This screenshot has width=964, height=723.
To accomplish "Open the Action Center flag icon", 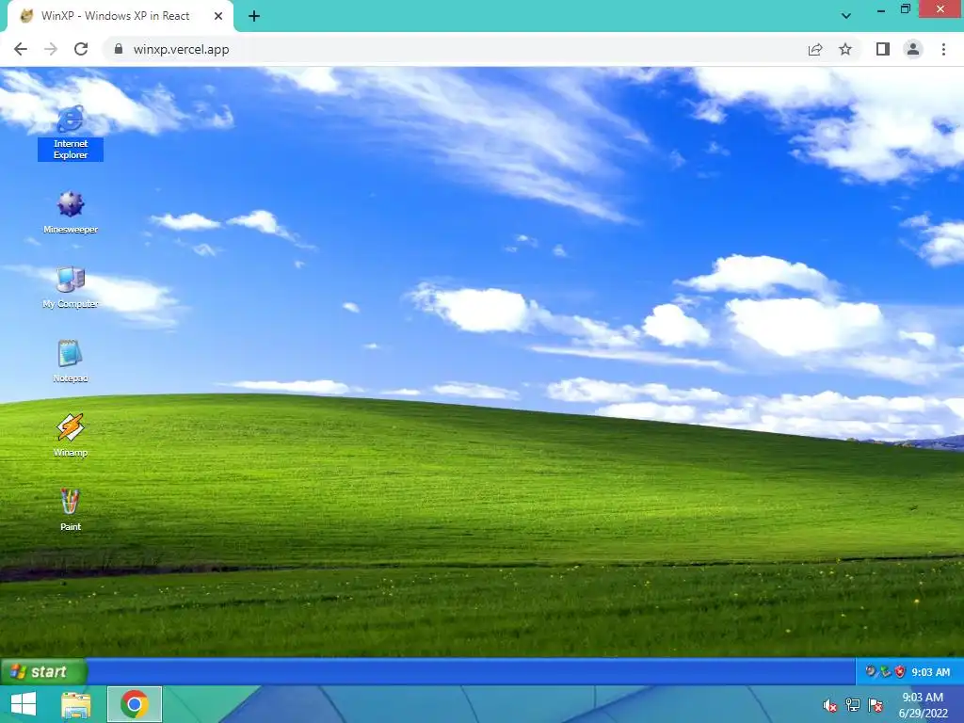I will coord(876,705).
